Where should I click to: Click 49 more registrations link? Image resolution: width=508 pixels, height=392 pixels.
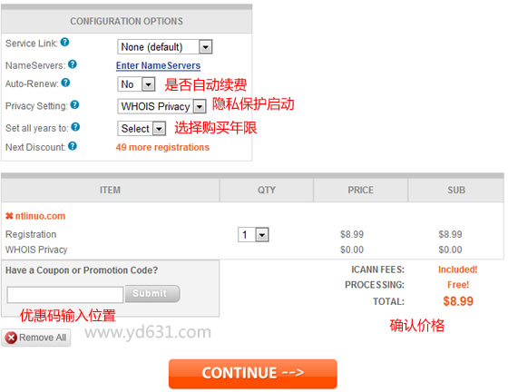click(162, 147)
